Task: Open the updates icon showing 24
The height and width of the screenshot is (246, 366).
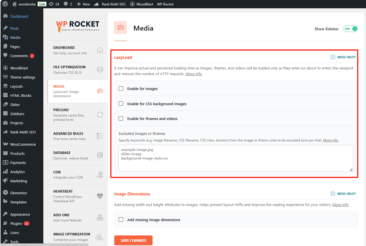Action: (51, 4)
